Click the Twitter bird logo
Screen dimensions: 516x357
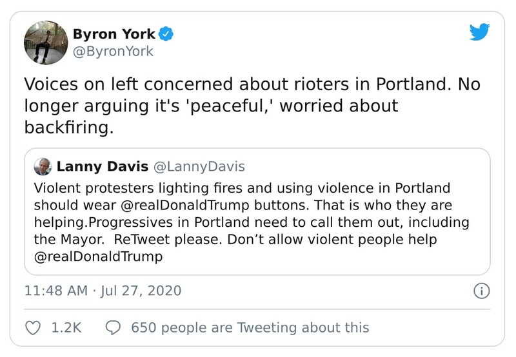pyautogui.click(x=481, y=33)
